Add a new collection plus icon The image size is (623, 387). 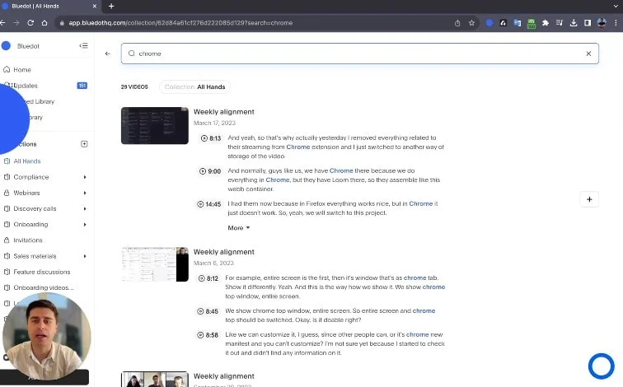click(x=84, y=144)
